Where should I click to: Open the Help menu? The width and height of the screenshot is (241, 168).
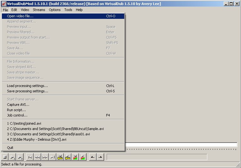(x=79, y=10)
